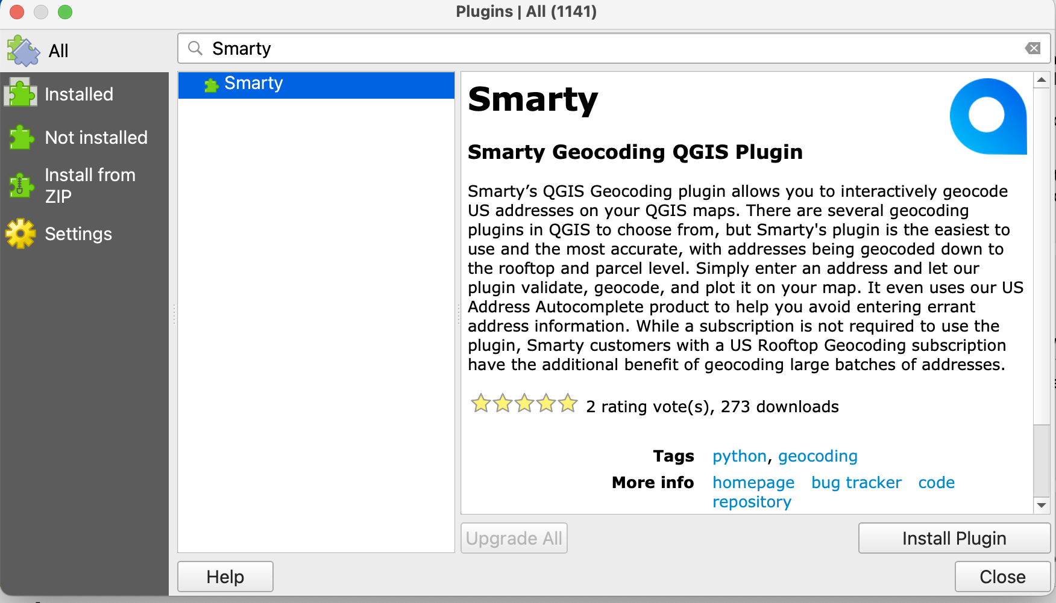Rate the plugin with the fifth star
The width and height of the screenshot is (1056, 603).
click(567, 404)
